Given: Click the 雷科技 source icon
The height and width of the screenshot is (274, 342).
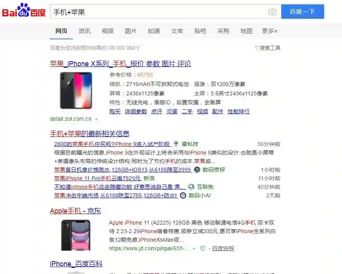Looking at the screenshot, I should 176,144.
